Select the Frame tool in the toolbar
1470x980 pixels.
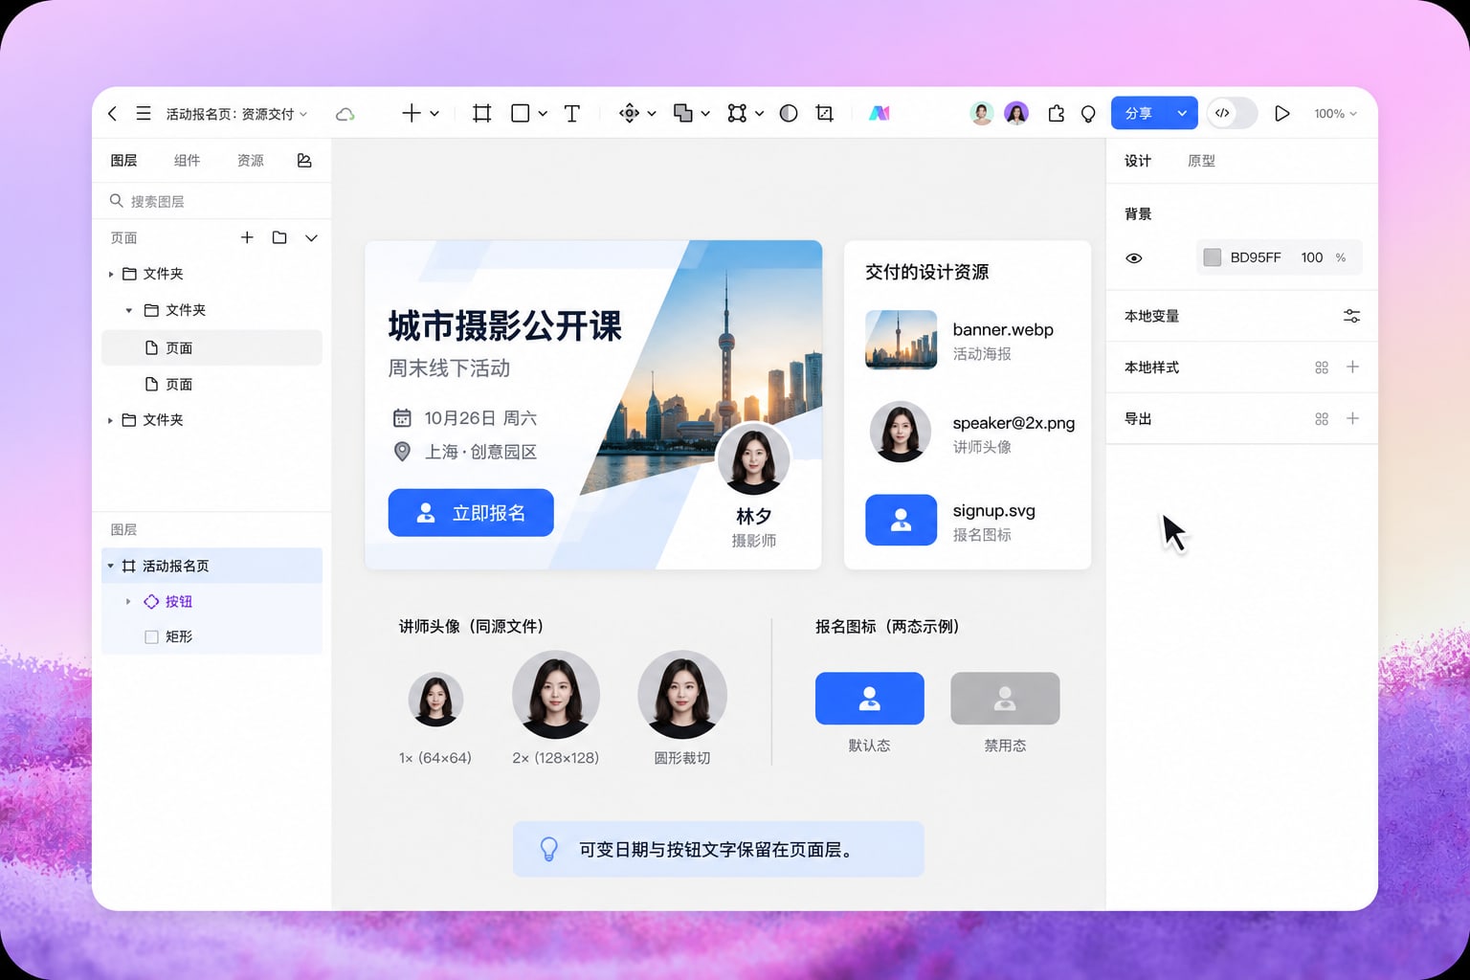tap(482, 113)
